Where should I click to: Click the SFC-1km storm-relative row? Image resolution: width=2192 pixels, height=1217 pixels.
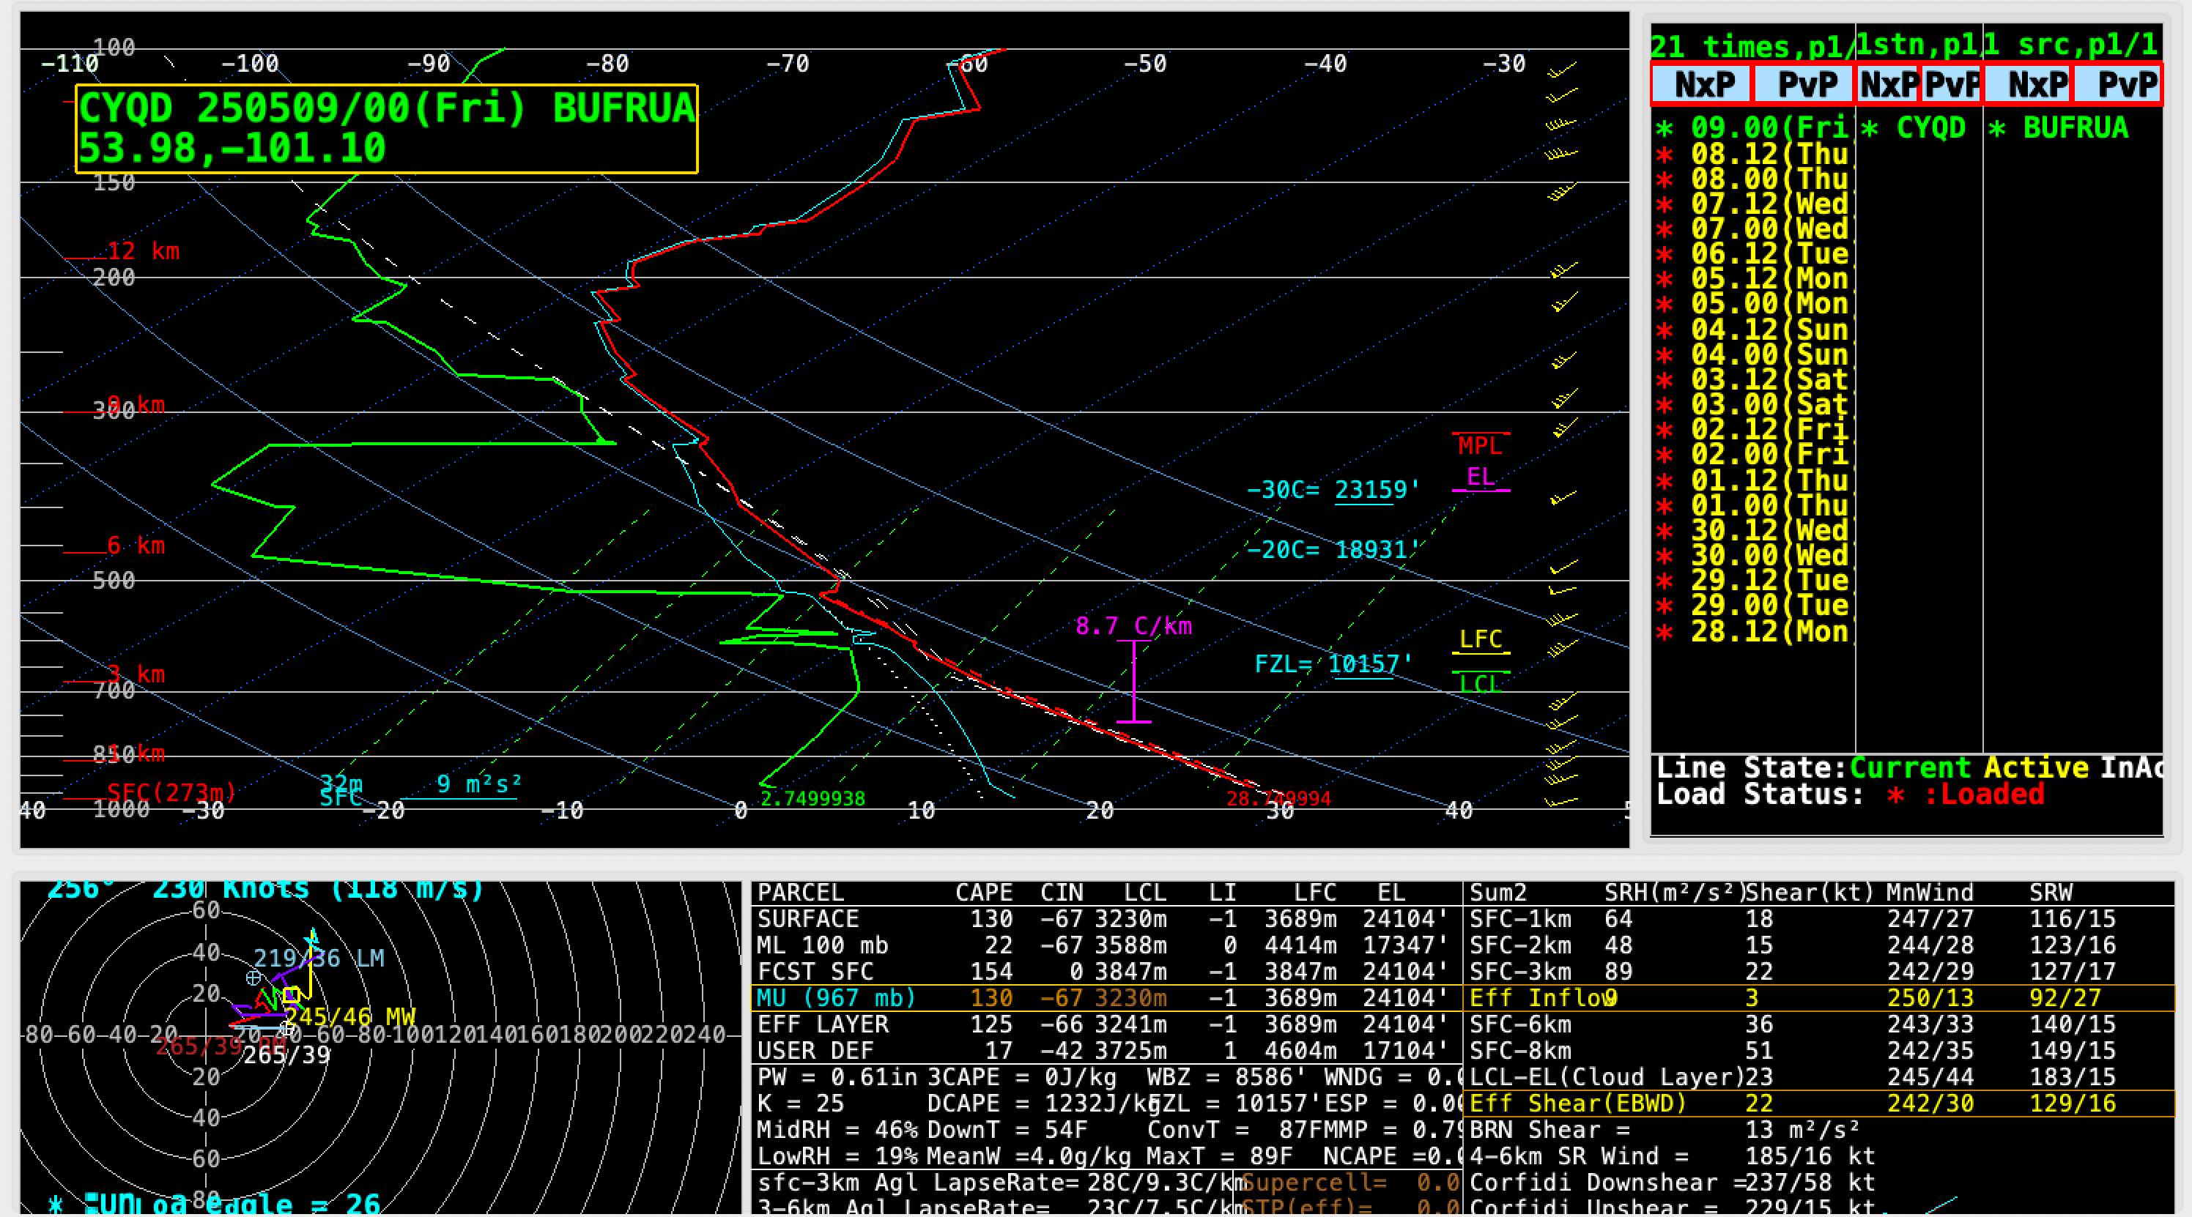tap(1819, 920)
